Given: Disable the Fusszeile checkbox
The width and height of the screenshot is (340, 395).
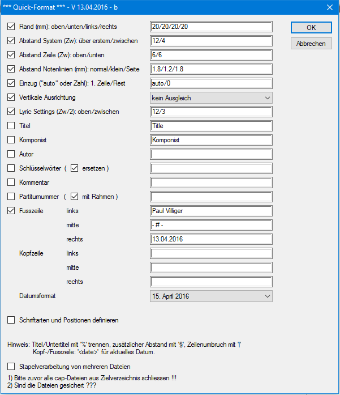Looking at the screenshot, I should pos(11,211).
